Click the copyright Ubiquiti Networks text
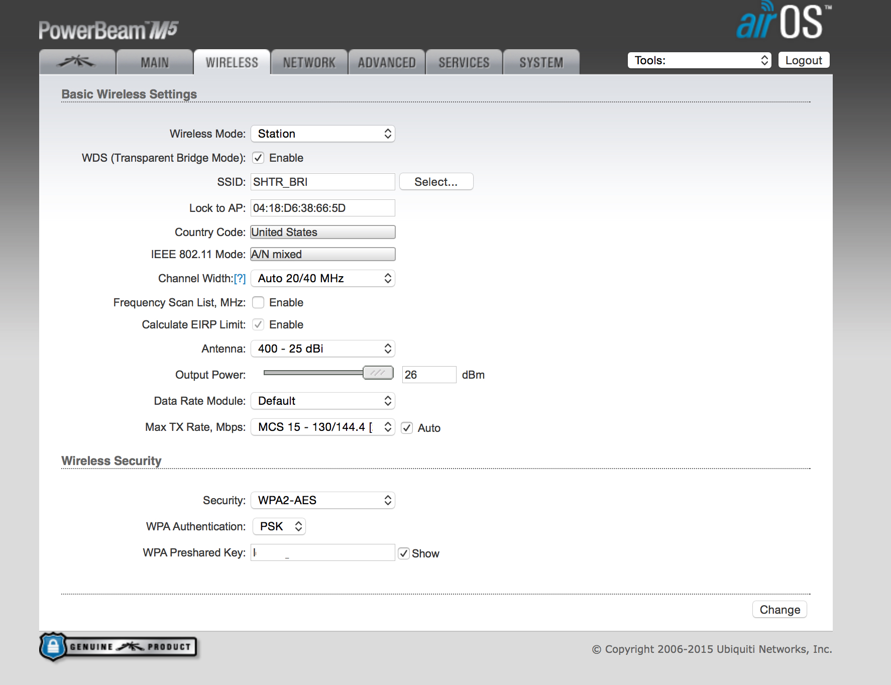The image size is (891, 685). pos(712,649)
